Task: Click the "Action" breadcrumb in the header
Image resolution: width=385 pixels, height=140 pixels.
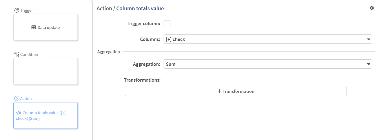Action: pos(104,8)
